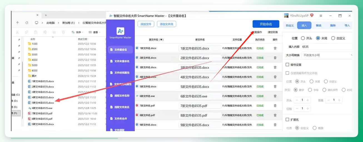Open the 大小写转换 dropdown showing 不改变大小写
The width and height of the screenshot is (363, 142).
327,55
